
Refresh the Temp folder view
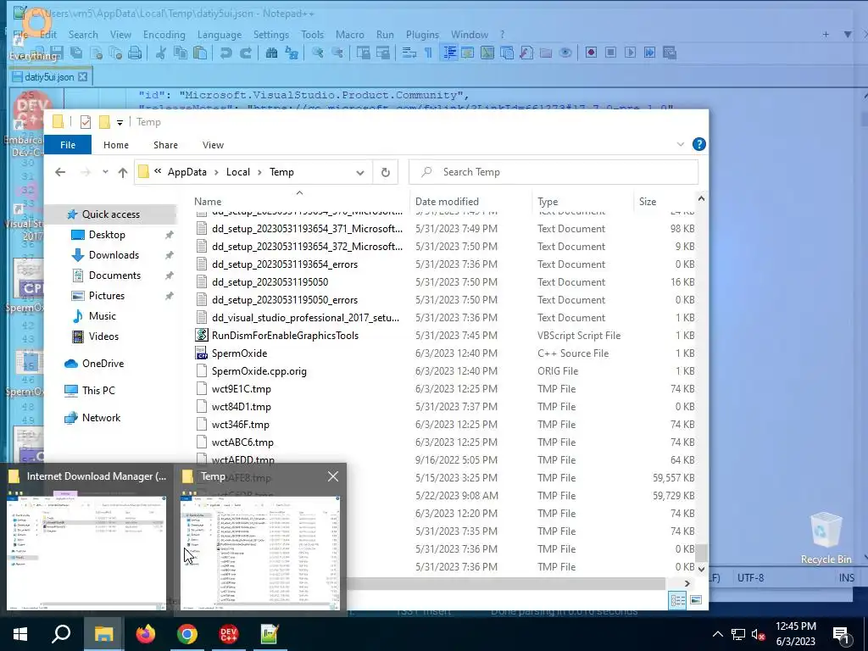tap(386, 172)
